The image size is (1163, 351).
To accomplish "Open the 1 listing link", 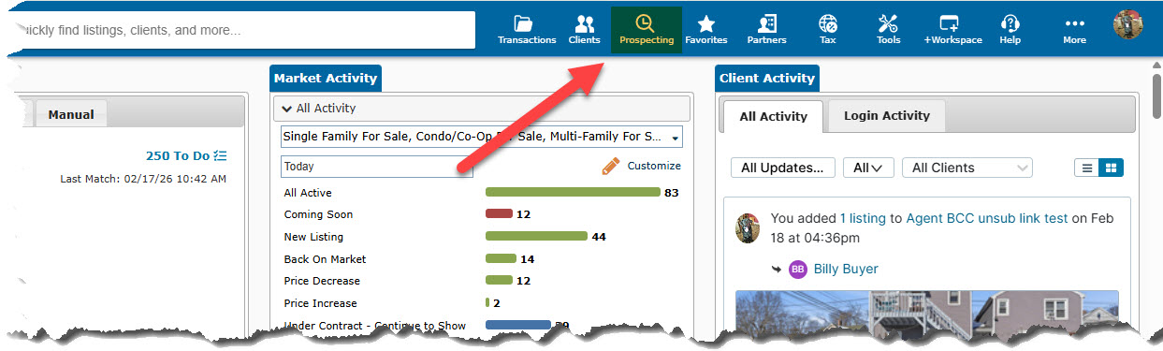I will (x=863, y=218).
